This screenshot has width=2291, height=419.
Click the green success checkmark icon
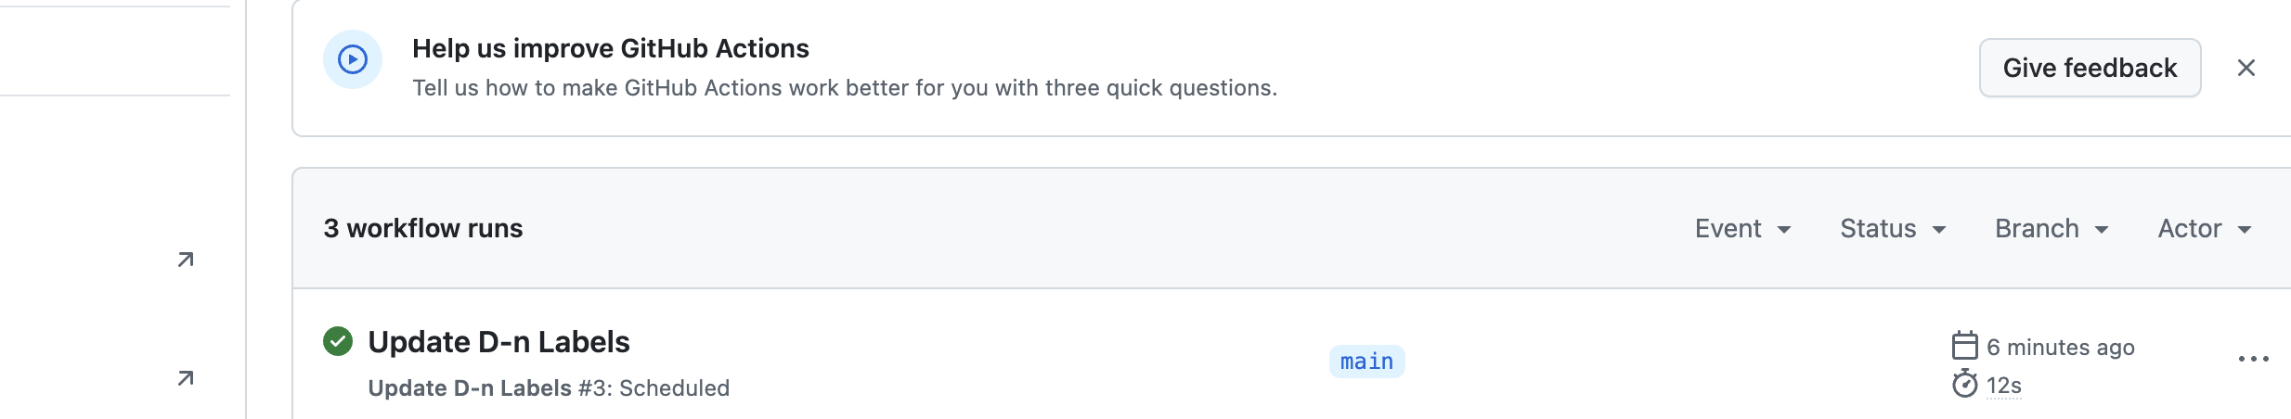338,341
